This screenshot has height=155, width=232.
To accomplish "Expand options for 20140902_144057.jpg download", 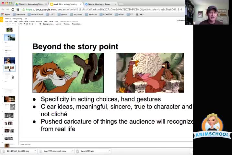I will pyautogui.click(x=36, y=151).
